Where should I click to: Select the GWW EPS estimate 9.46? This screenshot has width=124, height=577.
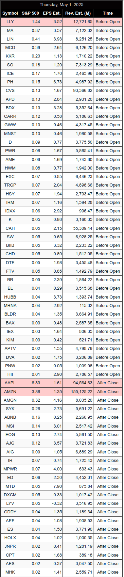tap(57, 125)
